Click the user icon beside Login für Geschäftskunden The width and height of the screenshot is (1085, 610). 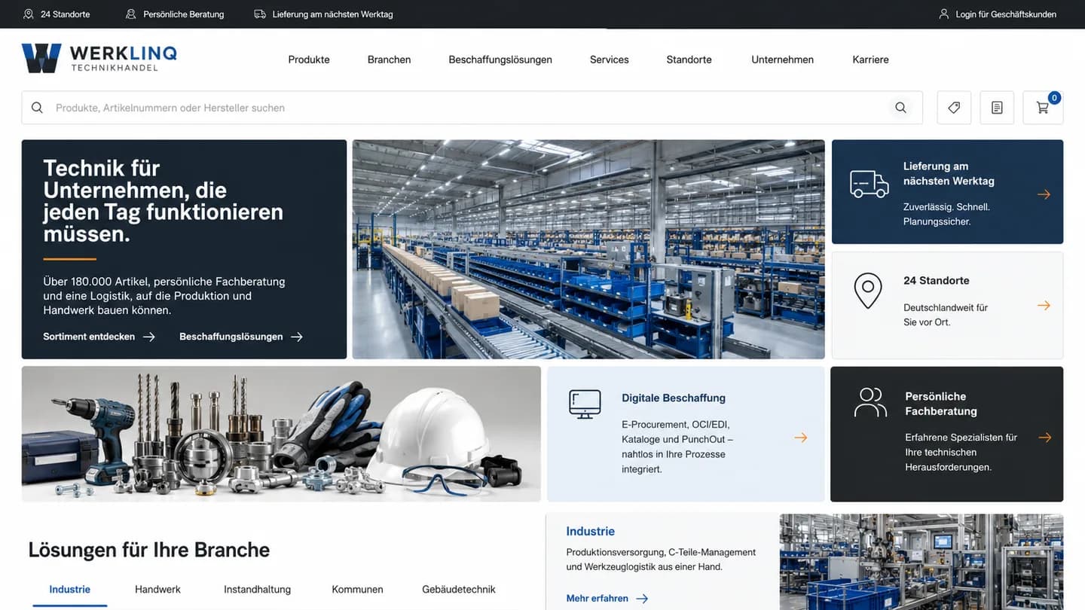(944, 14)
